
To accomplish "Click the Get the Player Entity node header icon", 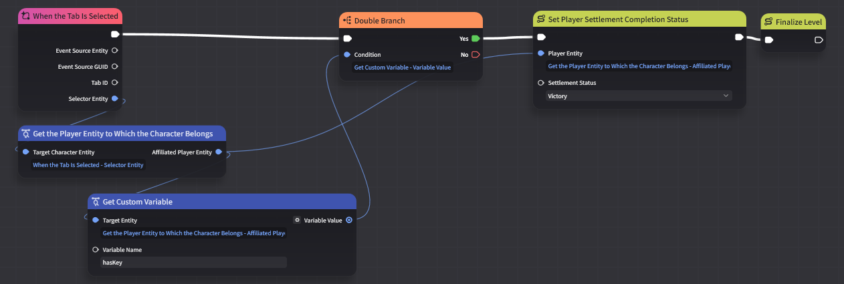I will coord(26,134).
